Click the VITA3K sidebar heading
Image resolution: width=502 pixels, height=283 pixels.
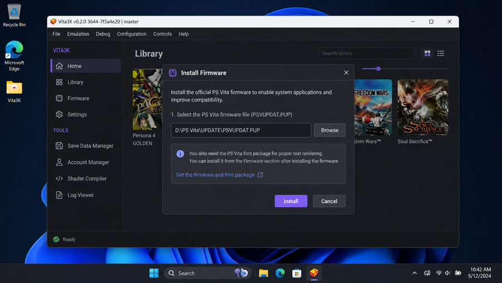point(61,50)
